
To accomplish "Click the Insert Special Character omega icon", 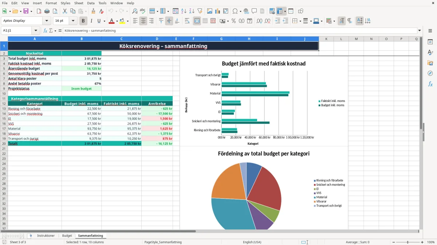I will (235, 11).
